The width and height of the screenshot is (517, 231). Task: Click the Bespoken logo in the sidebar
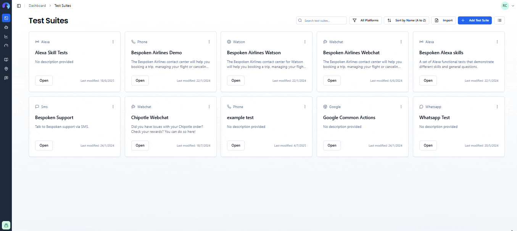click(x=6, y=6)
